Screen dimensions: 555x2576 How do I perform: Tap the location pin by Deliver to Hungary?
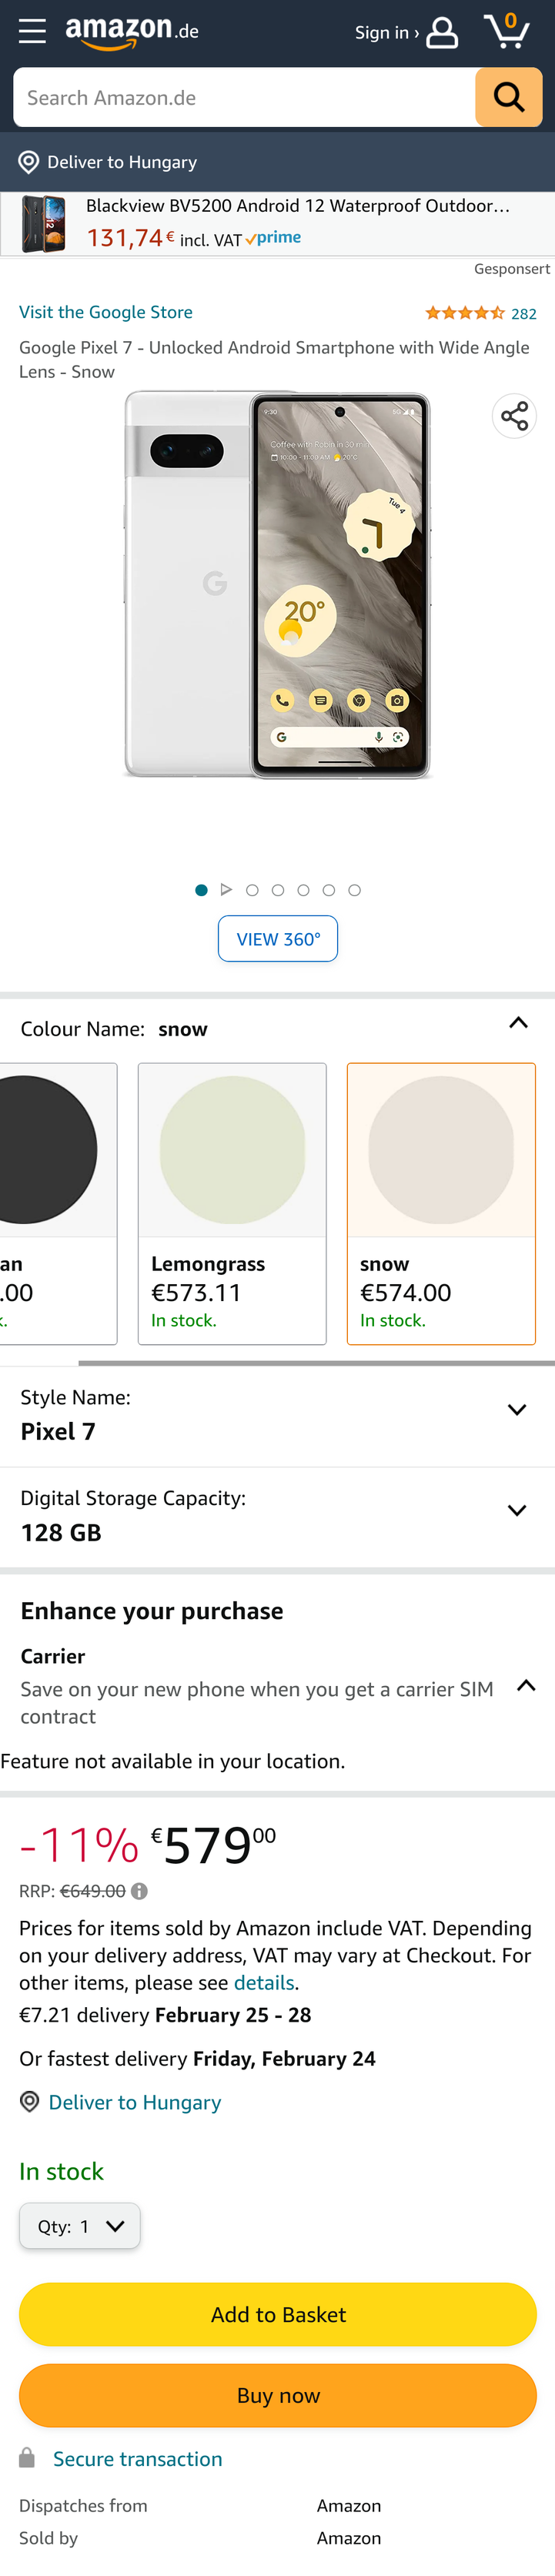coord(29,162)
